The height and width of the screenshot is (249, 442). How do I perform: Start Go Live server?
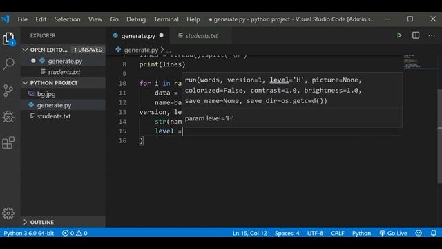click(393, 233)
